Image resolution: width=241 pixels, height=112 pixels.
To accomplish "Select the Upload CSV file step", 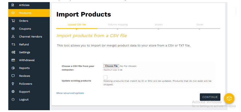I will (77, 25).
